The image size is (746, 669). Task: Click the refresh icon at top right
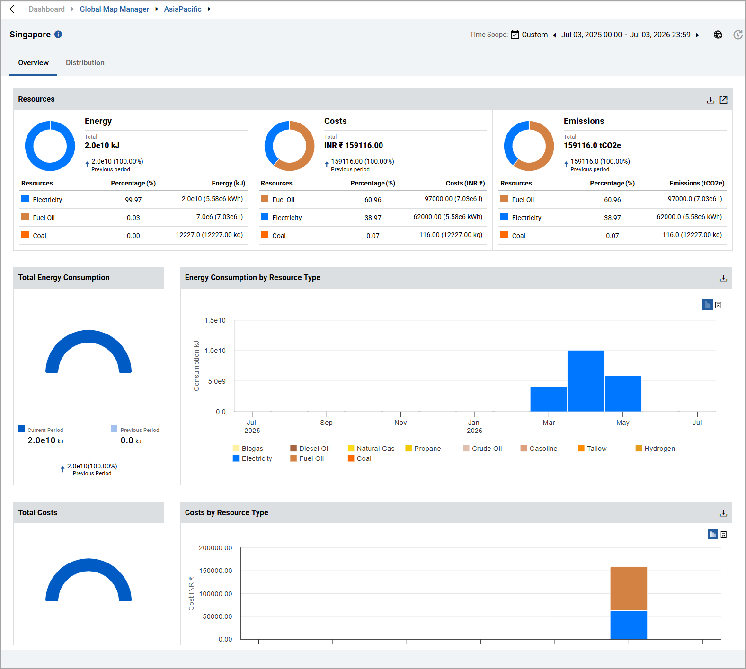[x=737, y=35]
